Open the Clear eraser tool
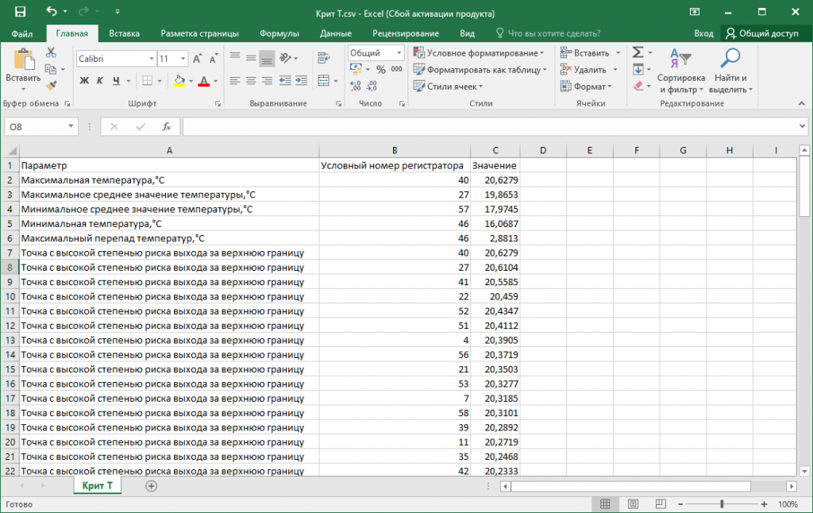The height and width of the screenshot is (513, 813). 638,86
